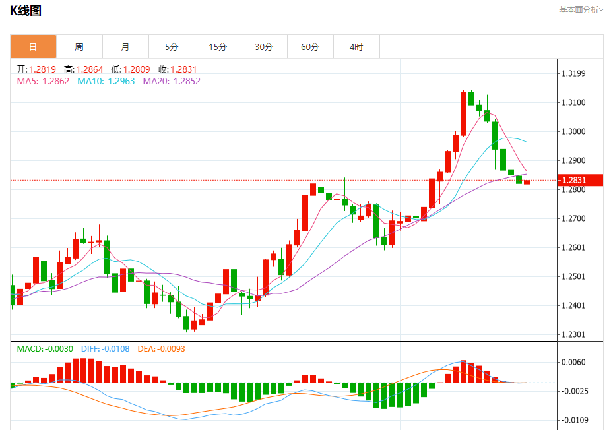Click the 低:1.2809 low value
This screenshot has height=430, width=611.
(131, 69)
